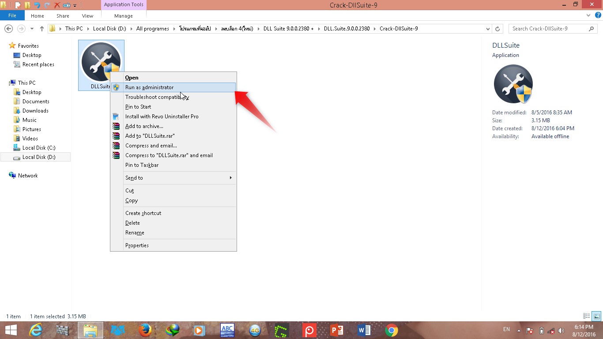Open the Windows Start button

coord(11,330)
